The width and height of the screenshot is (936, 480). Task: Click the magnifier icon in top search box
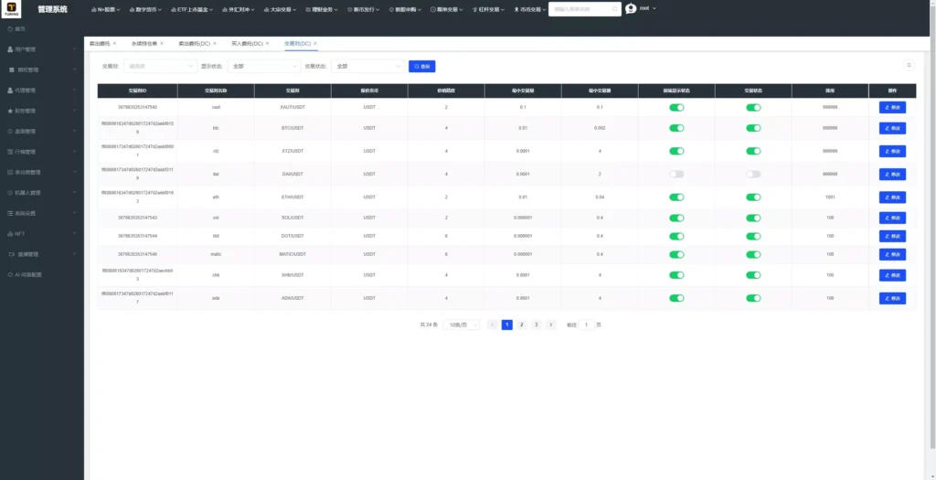[615, 9]
